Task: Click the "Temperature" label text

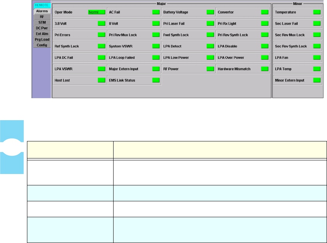Action: point(285,12)
